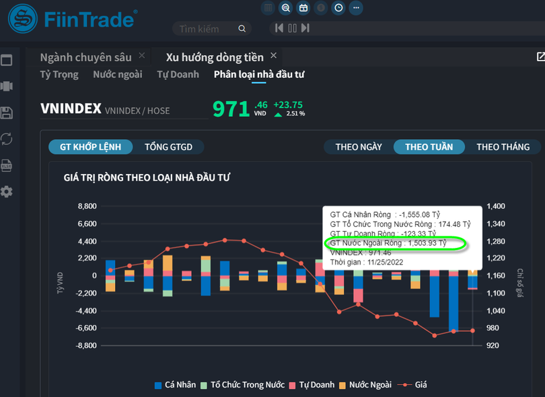The width and height of the screenshot is (545, 397).
Task: Select THEO NGÀY time period
Action: tap(358, 147)
